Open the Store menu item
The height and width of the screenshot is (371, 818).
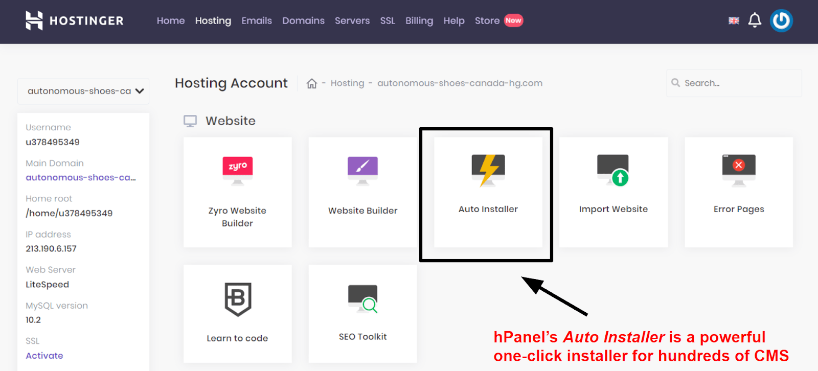[x=487, y=20]
